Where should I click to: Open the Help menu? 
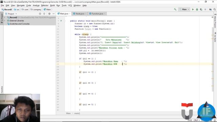tap(84, 5)
